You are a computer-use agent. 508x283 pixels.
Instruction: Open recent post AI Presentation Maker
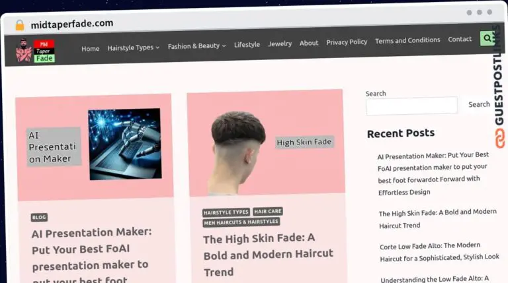(433, 173)
